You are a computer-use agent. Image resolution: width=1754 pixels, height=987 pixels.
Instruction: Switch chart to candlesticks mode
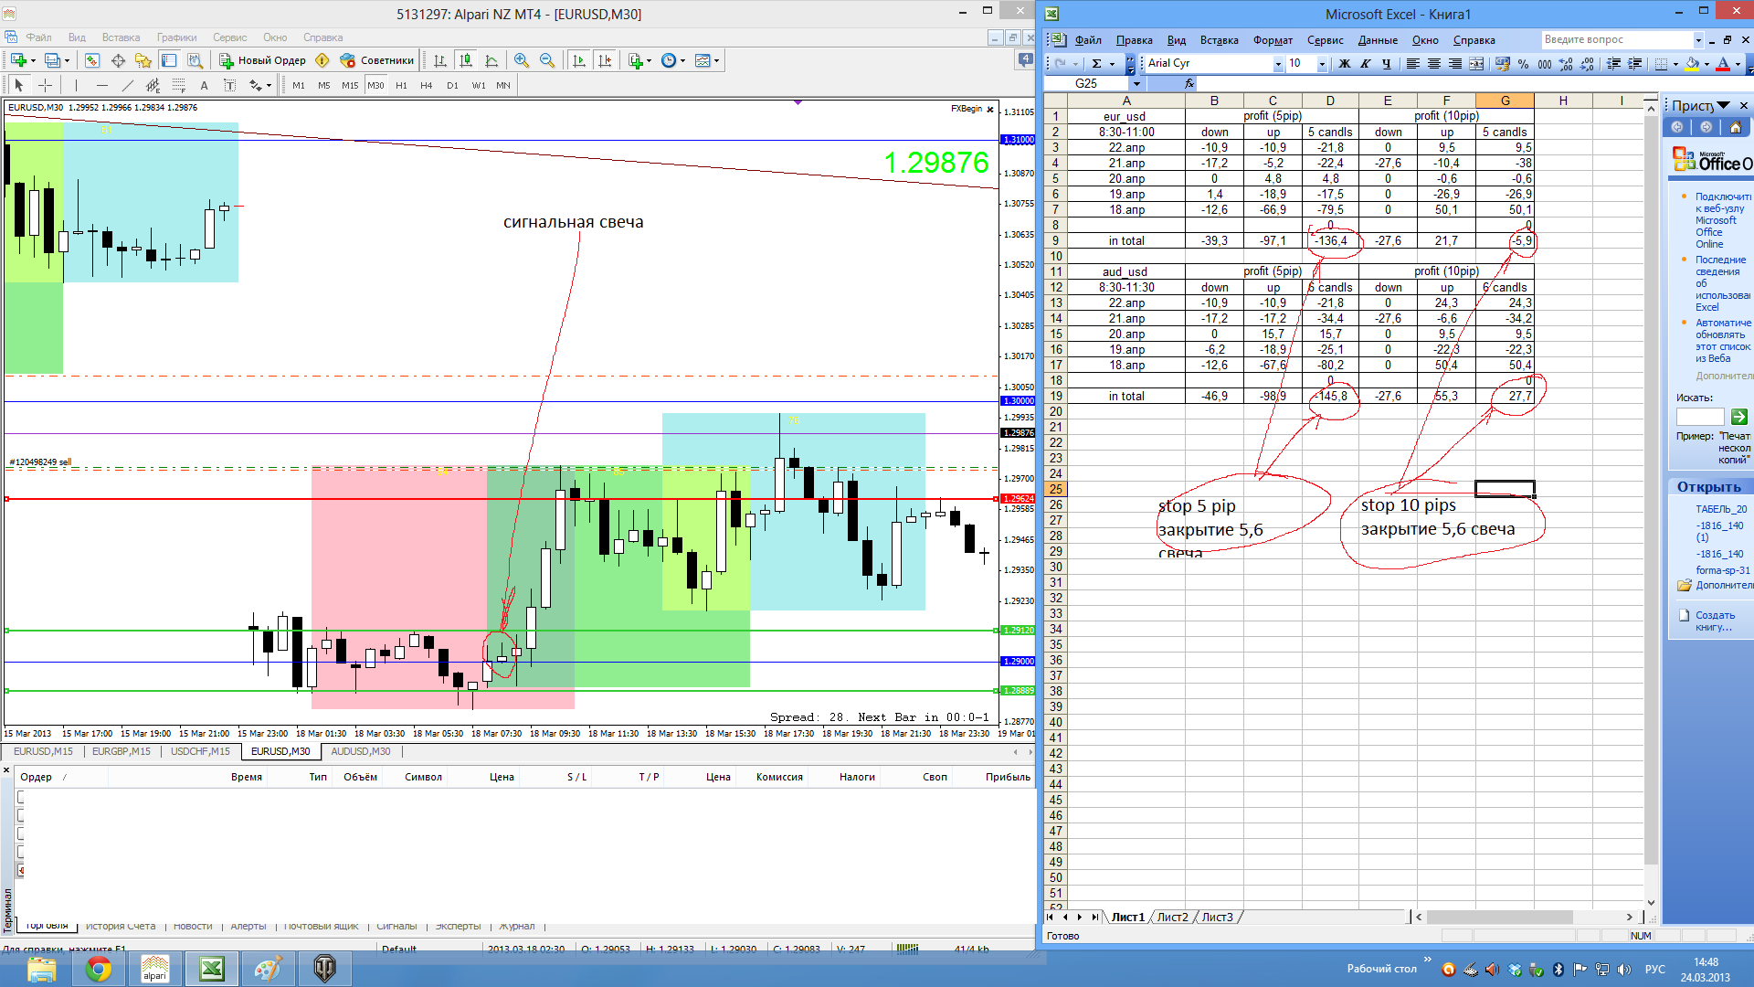(466, 60)
